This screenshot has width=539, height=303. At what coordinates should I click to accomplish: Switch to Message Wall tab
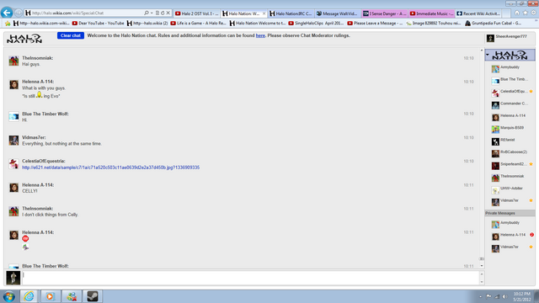click(338, 13)
